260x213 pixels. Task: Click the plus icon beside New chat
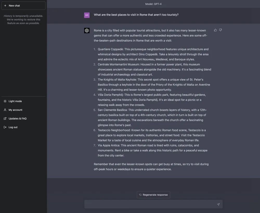pyautogui.click(x=5, y=5)
